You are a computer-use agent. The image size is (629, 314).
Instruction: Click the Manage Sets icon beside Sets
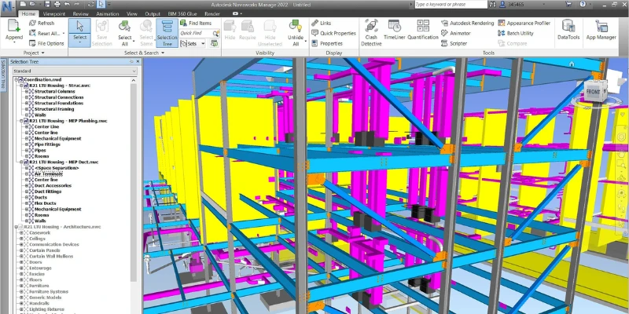(x=215, y=43)
